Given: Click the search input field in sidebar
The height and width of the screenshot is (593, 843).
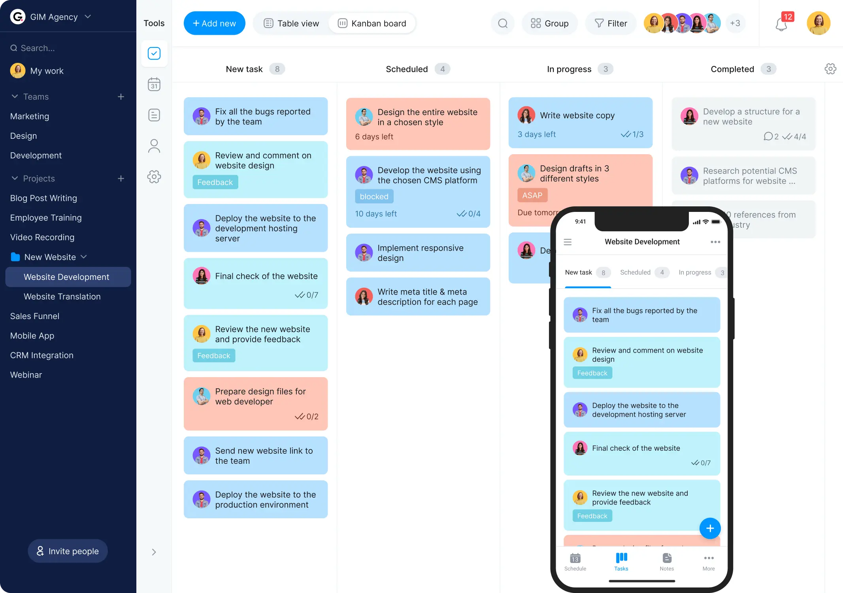Looking at the screenshot, I should tap(68, 48).
